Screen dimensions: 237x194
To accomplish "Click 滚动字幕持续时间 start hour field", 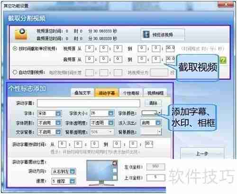I will (x=62, y=144).
